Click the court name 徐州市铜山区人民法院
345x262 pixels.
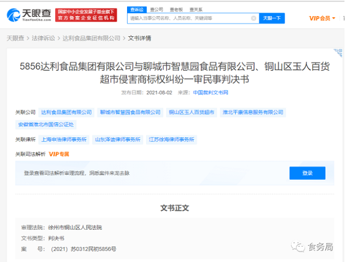tap(75, 228)
